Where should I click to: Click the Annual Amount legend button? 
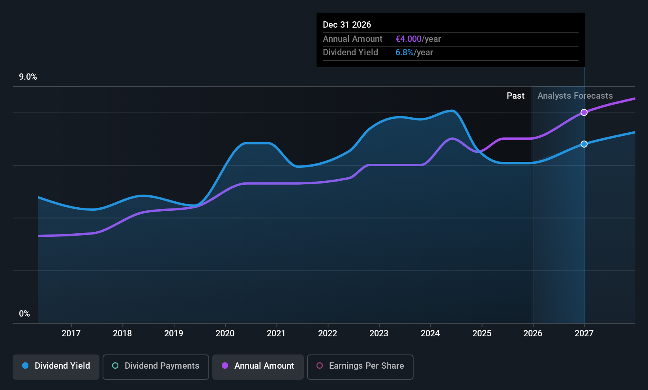click(258, 366)
